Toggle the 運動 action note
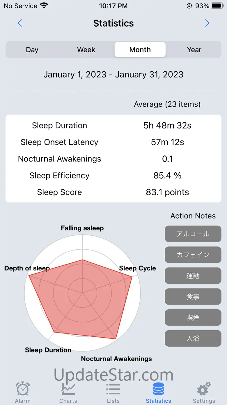The image size is (227, 405). pyautogui.click(x=193, y=276)
